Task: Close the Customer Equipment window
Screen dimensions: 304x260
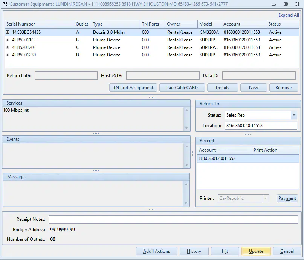Action: pos(298,4)
